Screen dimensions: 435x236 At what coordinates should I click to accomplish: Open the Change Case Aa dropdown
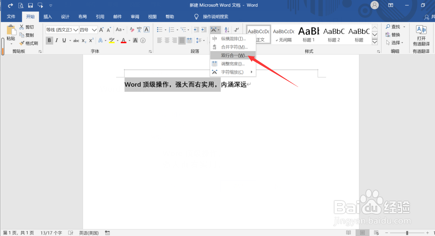click(x=120, y=30)
